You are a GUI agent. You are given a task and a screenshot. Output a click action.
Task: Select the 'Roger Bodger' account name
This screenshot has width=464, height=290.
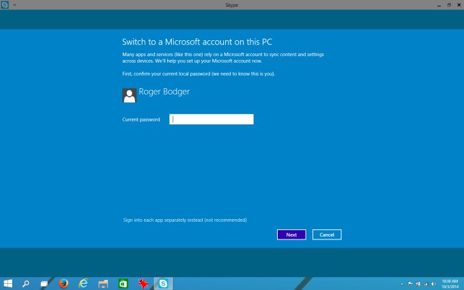pos(164,91)
